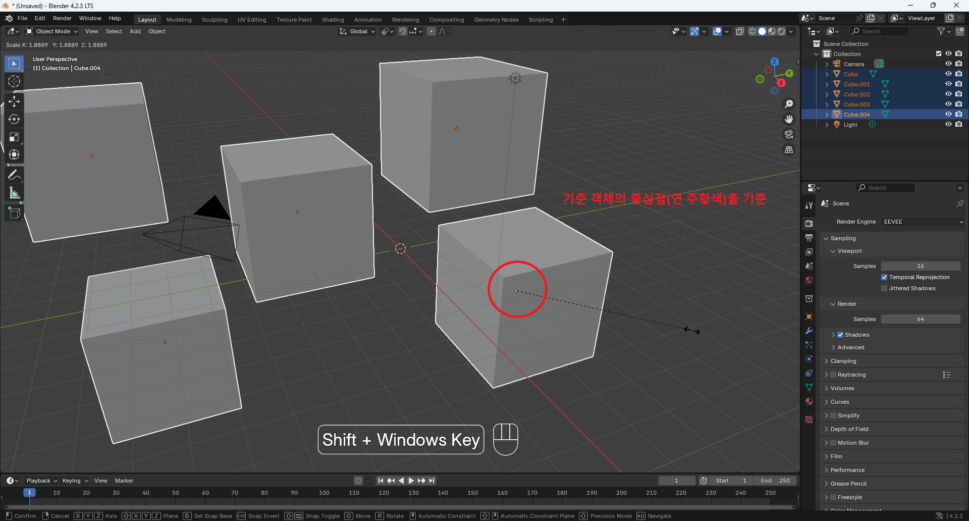Click the red X axis gizmo

781,83
